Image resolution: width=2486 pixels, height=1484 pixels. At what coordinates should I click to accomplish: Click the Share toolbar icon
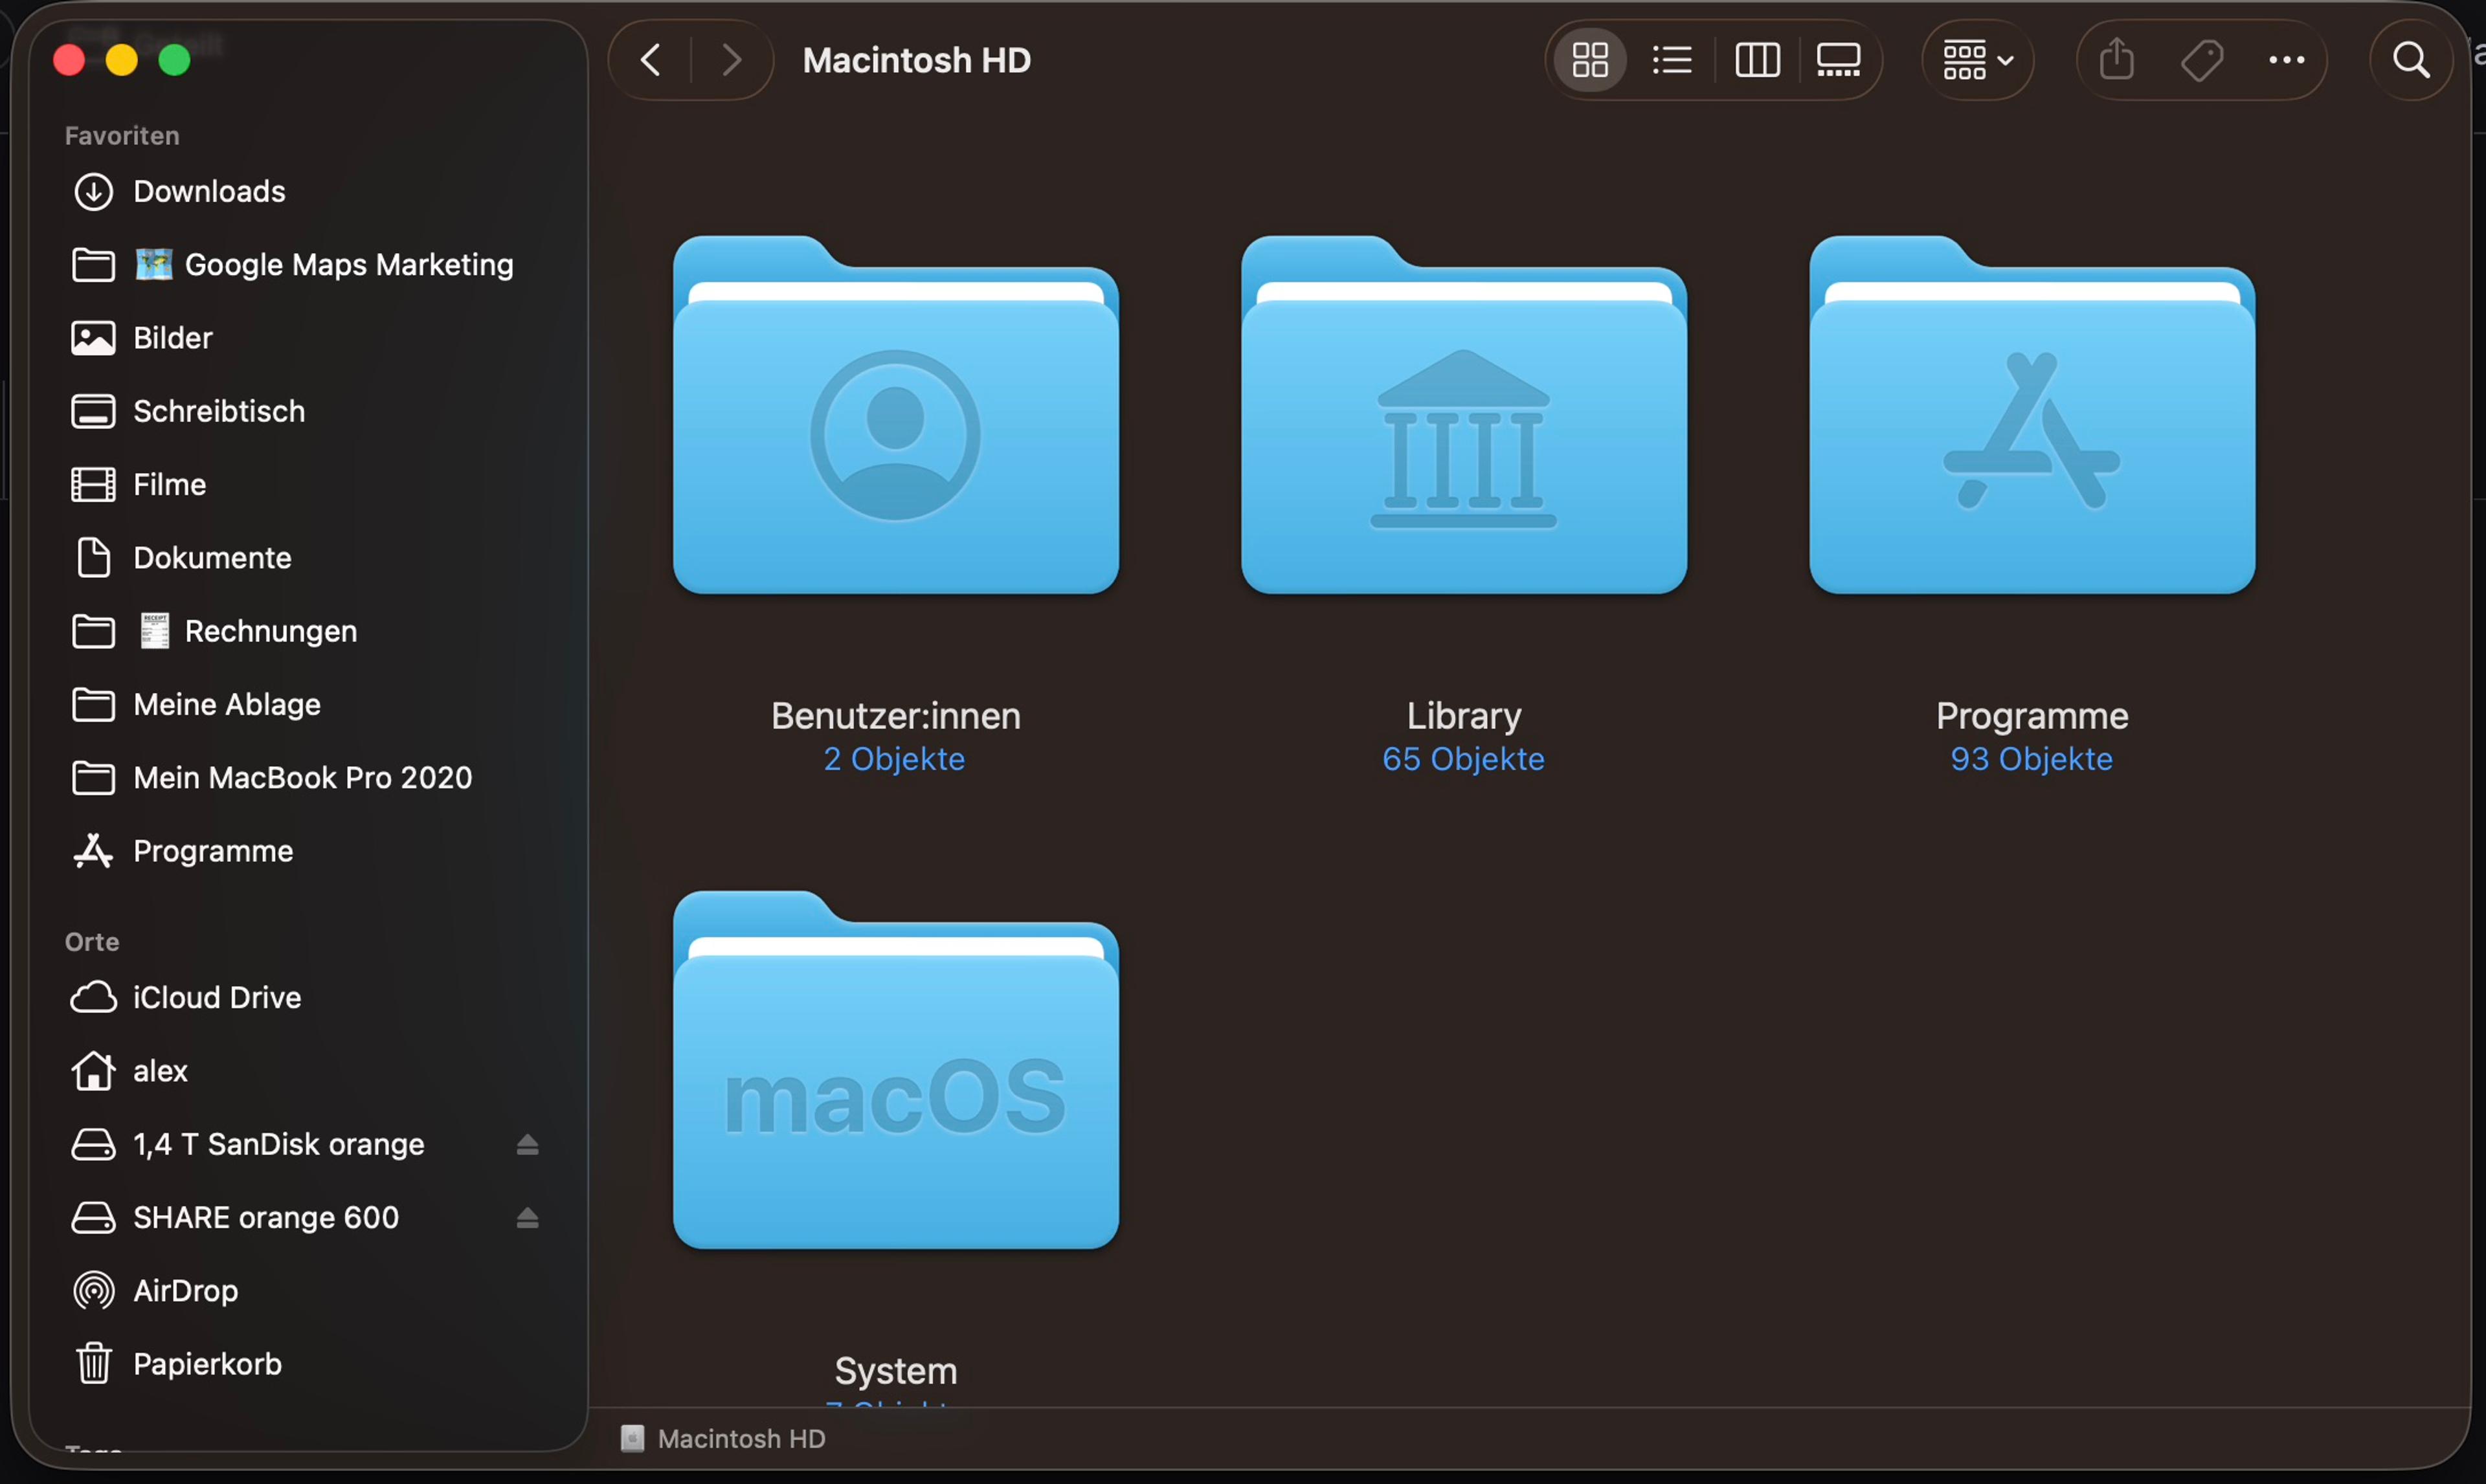2116,60
